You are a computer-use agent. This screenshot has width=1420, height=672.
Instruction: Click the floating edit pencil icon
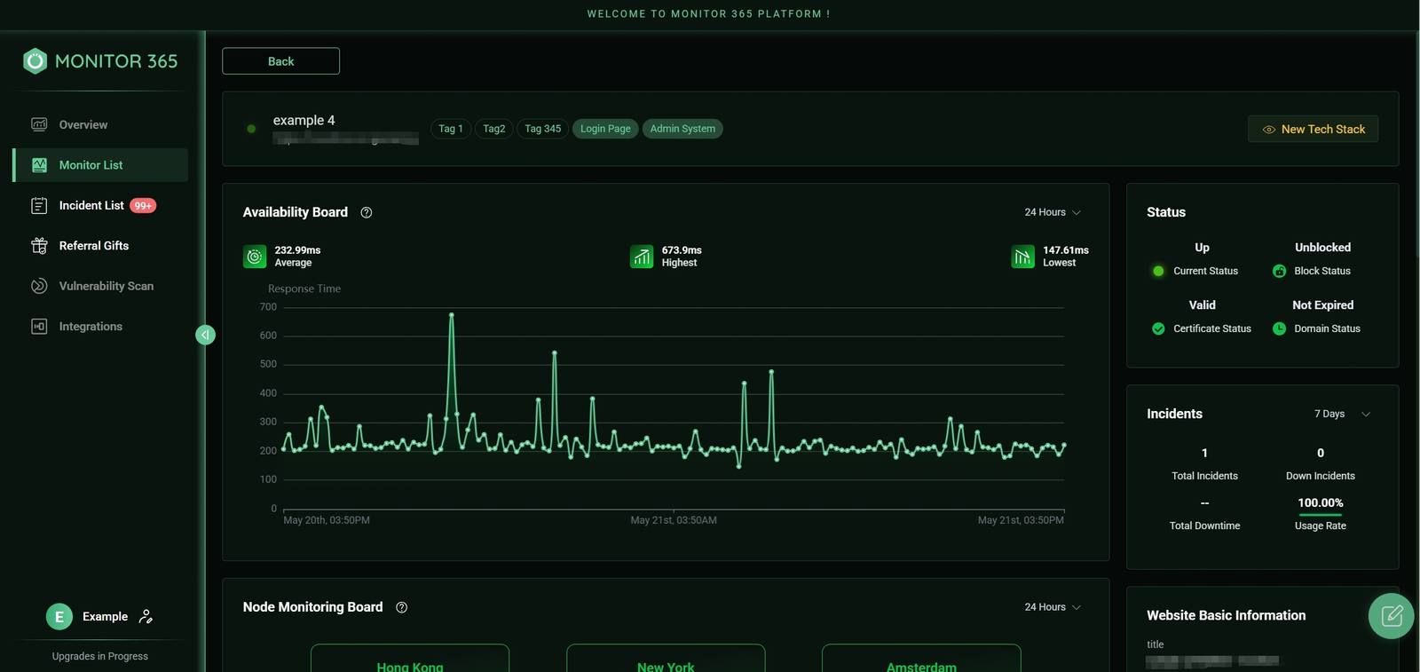coord(1391,615)
